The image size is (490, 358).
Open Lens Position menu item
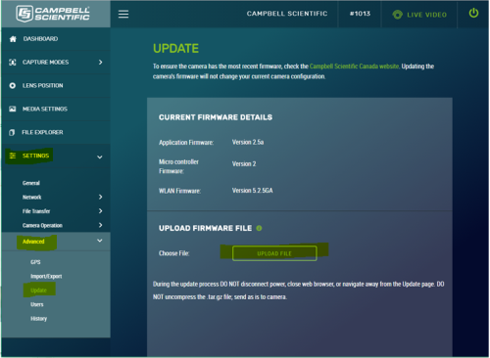(x=43, y=85)
